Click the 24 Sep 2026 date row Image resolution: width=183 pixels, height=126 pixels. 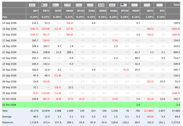point(9,70)
